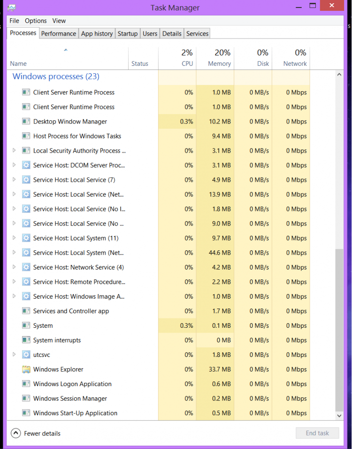Image resolution: width=352 pixels, height=449 pixels.
Task: Switch to the Services tab
Action: point(197,33)
